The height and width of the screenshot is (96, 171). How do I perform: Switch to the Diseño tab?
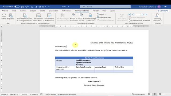42,11
